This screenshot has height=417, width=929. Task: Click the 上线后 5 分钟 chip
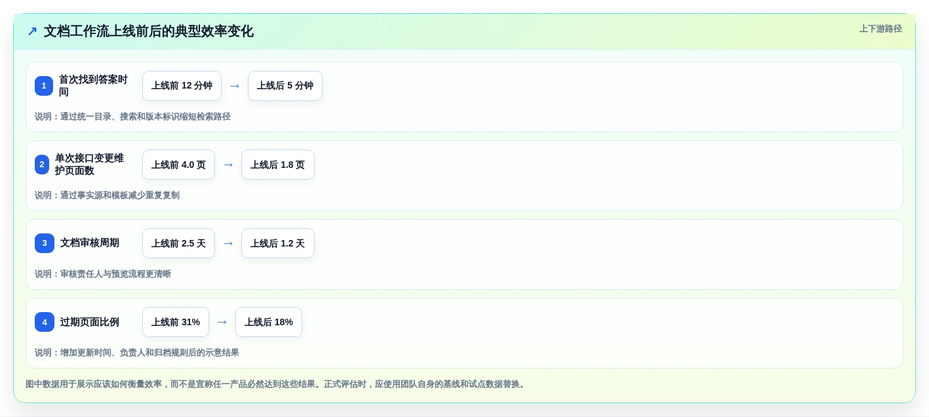(x=285, y=86)
